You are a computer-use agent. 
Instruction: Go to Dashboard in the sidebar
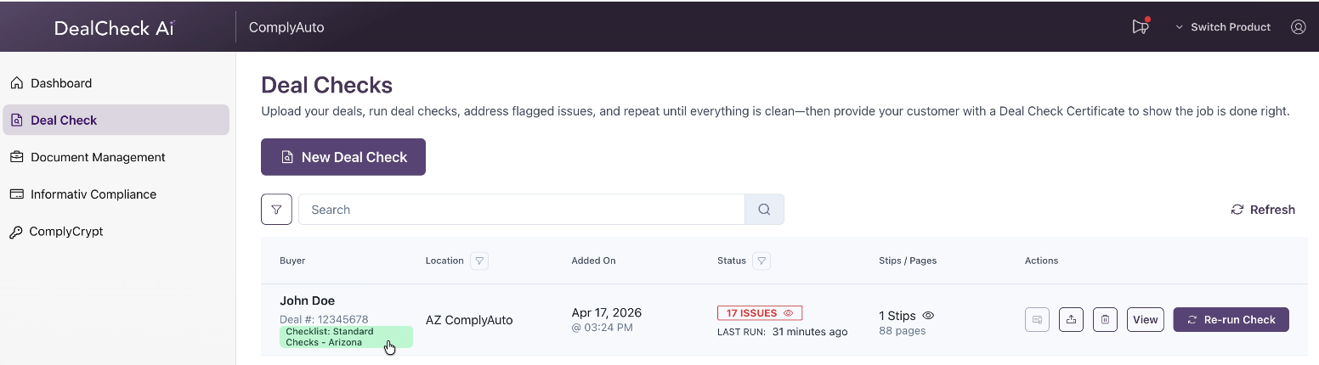click(x=61, y=83)
